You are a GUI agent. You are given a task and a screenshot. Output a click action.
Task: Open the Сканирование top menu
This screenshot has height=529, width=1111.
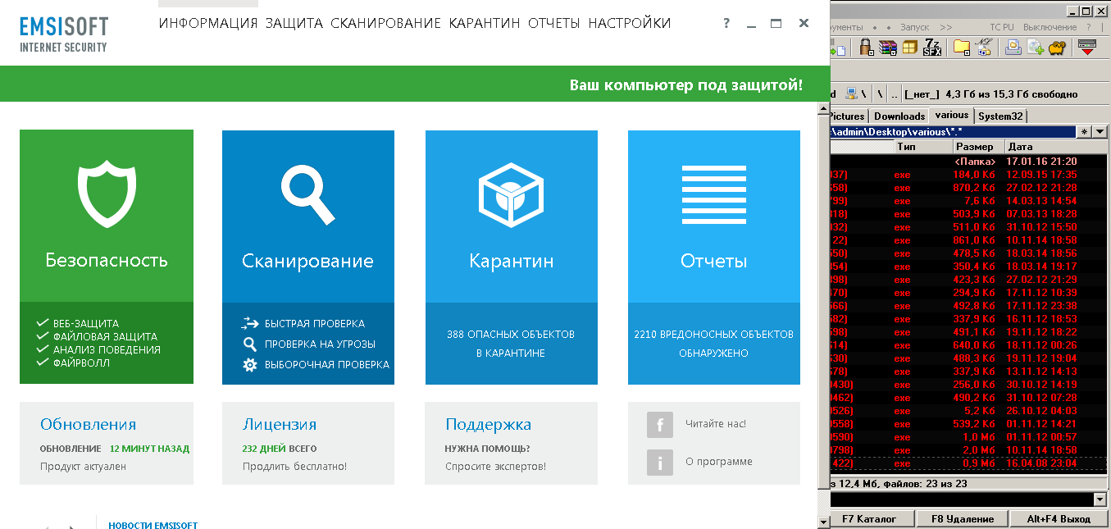point(386,23)
